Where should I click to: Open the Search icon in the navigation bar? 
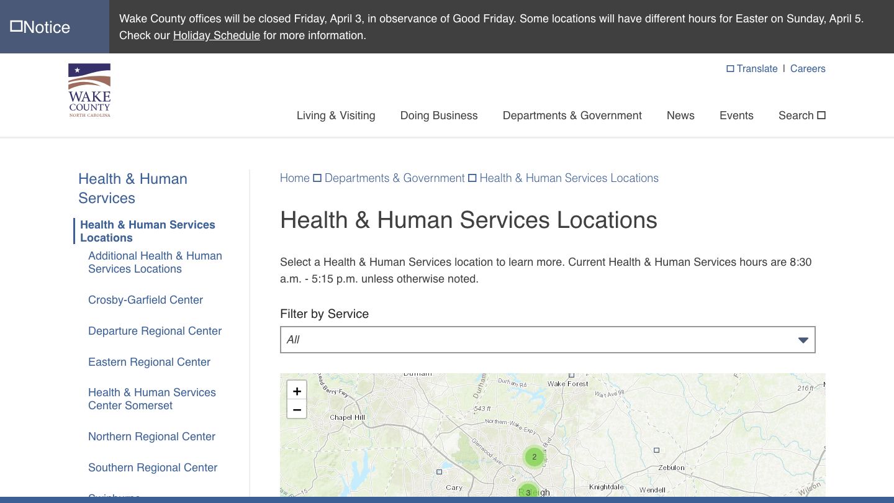click(x=821, y=115)
